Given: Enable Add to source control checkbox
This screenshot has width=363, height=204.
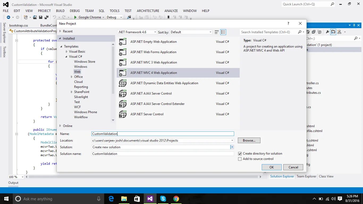Looking at the screenshot, I should (240, 159).
